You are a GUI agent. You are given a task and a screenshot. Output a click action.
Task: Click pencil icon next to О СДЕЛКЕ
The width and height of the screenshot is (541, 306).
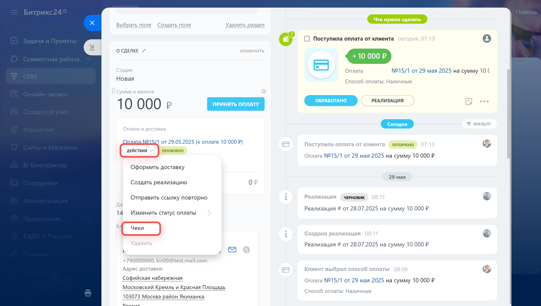144,51
